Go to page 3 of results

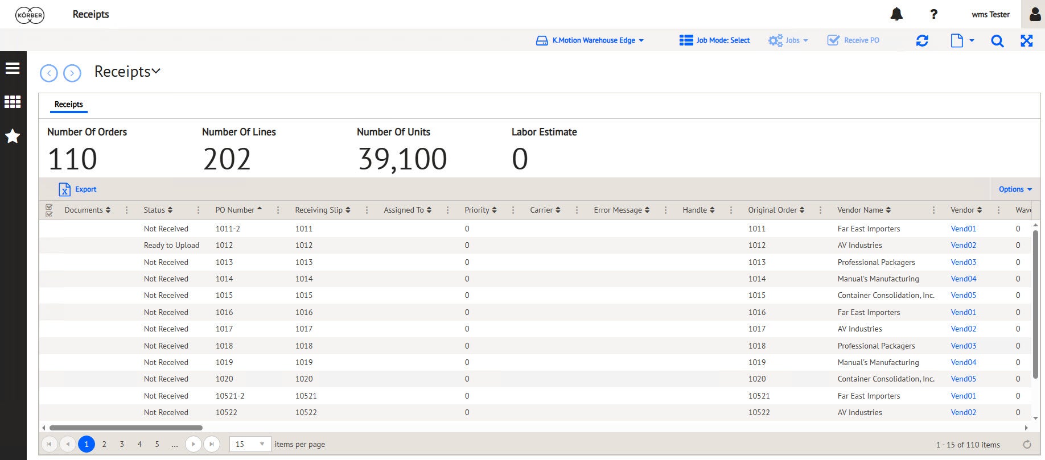122,444
